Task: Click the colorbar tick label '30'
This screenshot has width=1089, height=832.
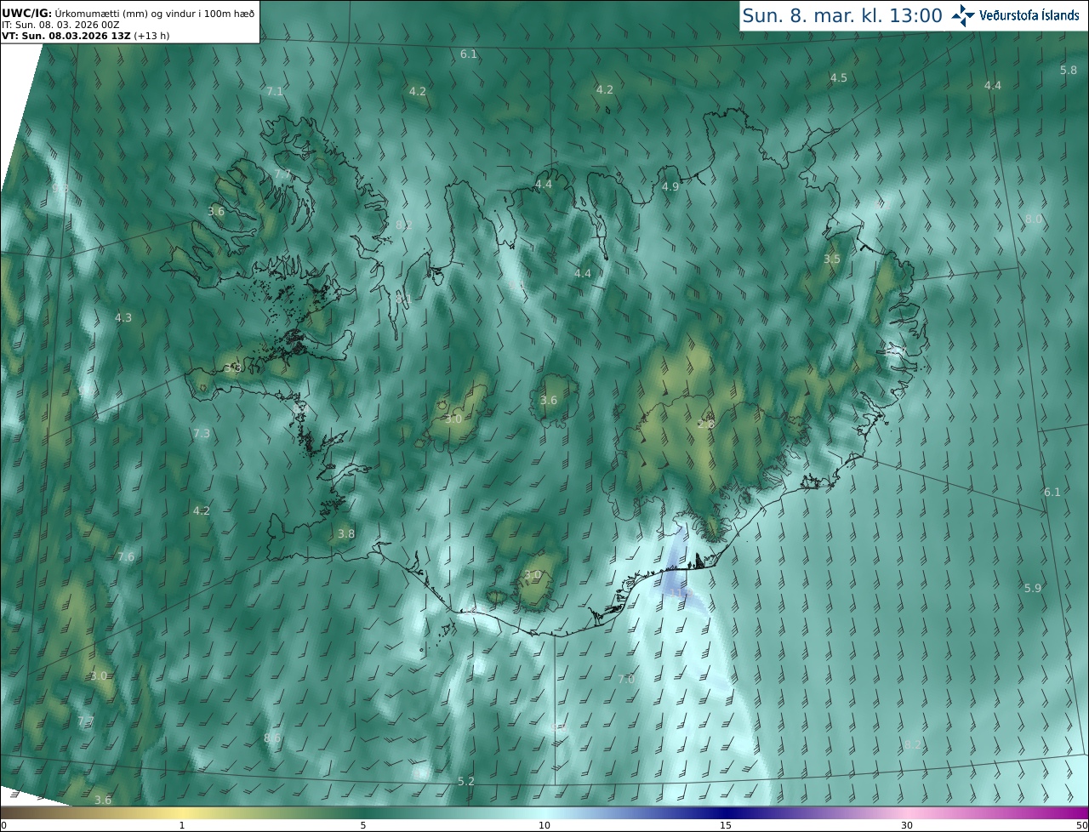Action: 907,825
